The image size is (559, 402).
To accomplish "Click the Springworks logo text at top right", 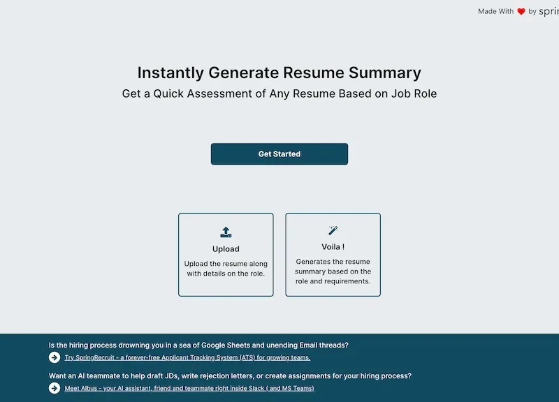I will pyautogui.click(x=549, y=12).
